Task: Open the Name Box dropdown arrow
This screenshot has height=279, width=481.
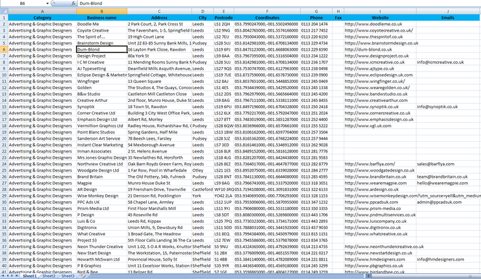Action: click(47, 3)
